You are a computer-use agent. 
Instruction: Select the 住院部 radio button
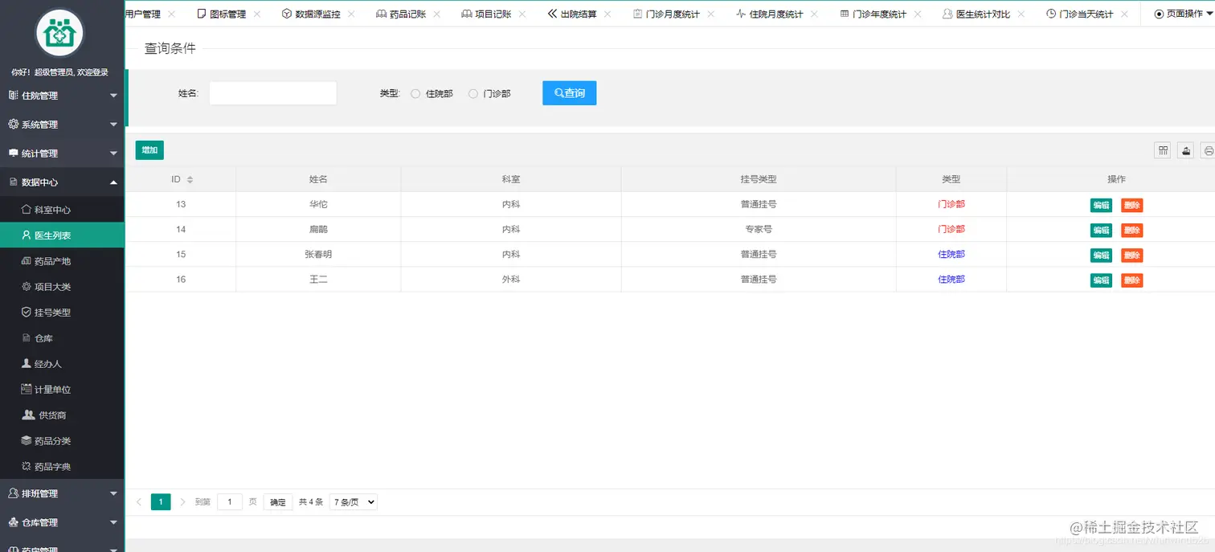(415, 94)
